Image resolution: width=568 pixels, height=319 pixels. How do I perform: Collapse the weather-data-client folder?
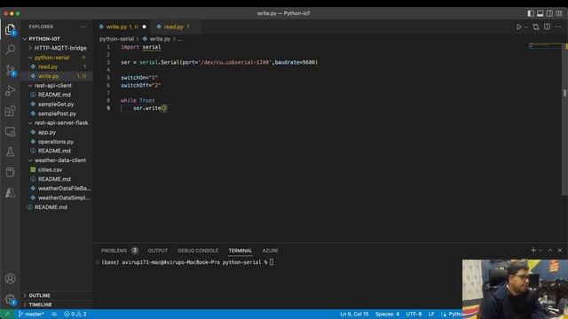pos(57,160)
